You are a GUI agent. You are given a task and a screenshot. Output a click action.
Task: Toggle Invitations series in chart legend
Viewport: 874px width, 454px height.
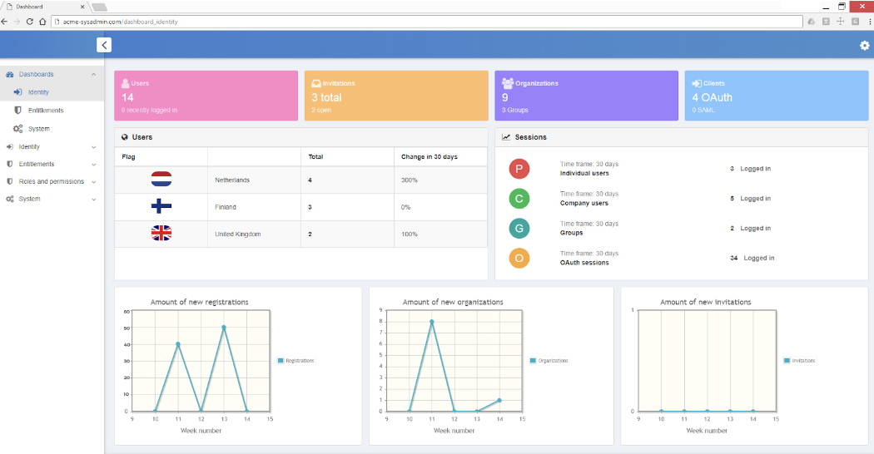[800, 361]
